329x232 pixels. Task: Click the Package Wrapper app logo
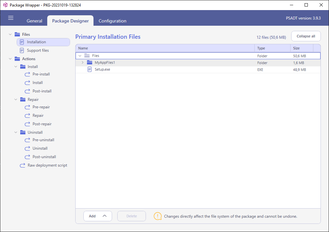pyautogui.click(x=6, y=5)
